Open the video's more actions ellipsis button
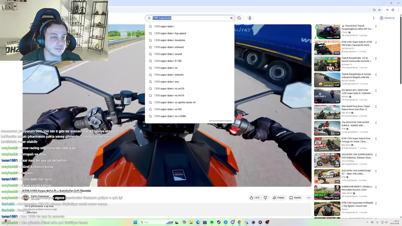This screenshot has height=226, width=402. point(309,198)
